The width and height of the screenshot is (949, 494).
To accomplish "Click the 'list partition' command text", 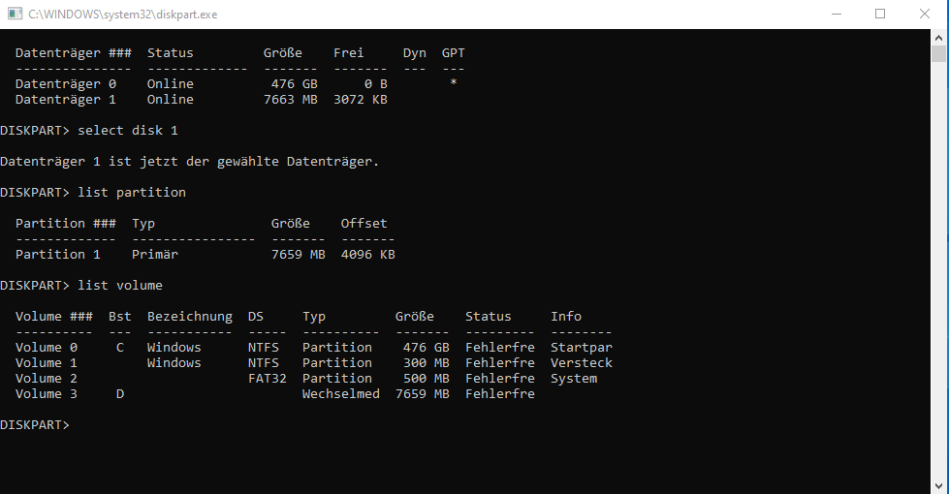I will [131, 193].
